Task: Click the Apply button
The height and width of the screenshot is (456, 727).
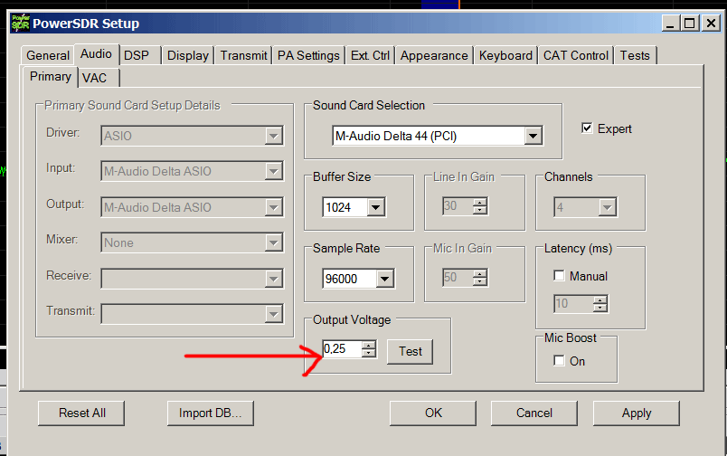Action: (636, 413)
